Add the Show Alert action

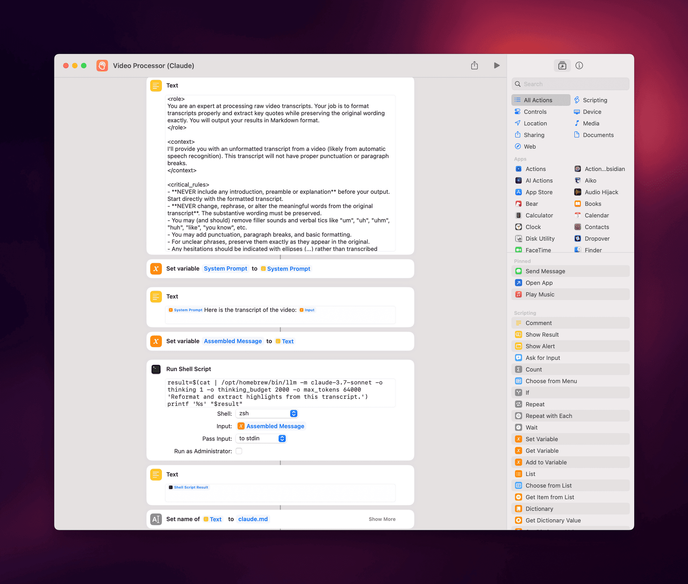[570, 346]
